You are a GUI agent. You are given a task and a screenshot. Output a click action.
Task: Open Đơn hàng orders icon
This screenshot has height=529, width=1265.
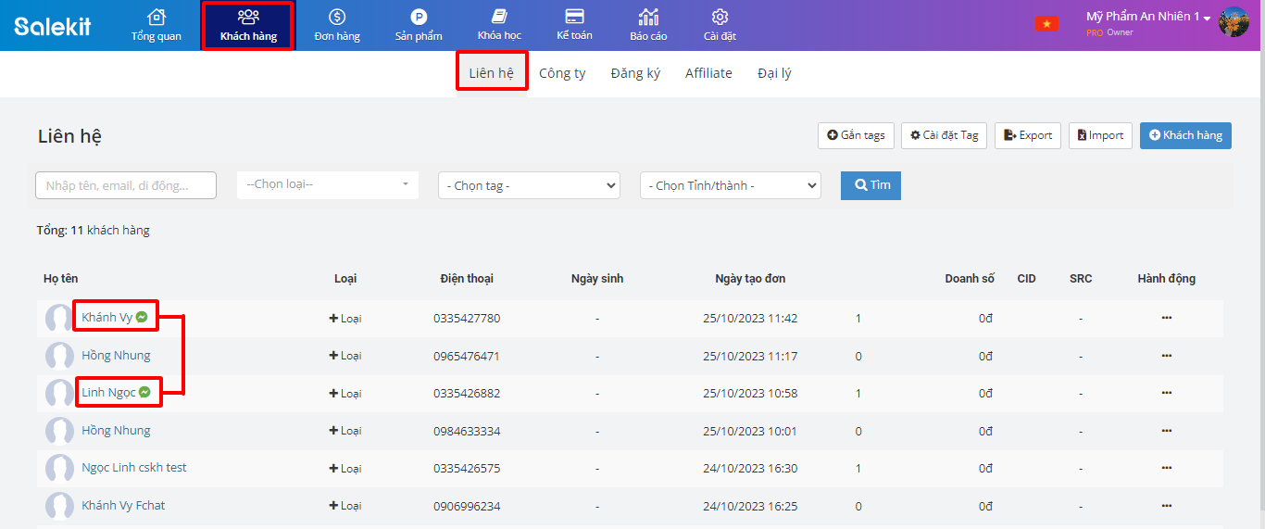(337, 18)
